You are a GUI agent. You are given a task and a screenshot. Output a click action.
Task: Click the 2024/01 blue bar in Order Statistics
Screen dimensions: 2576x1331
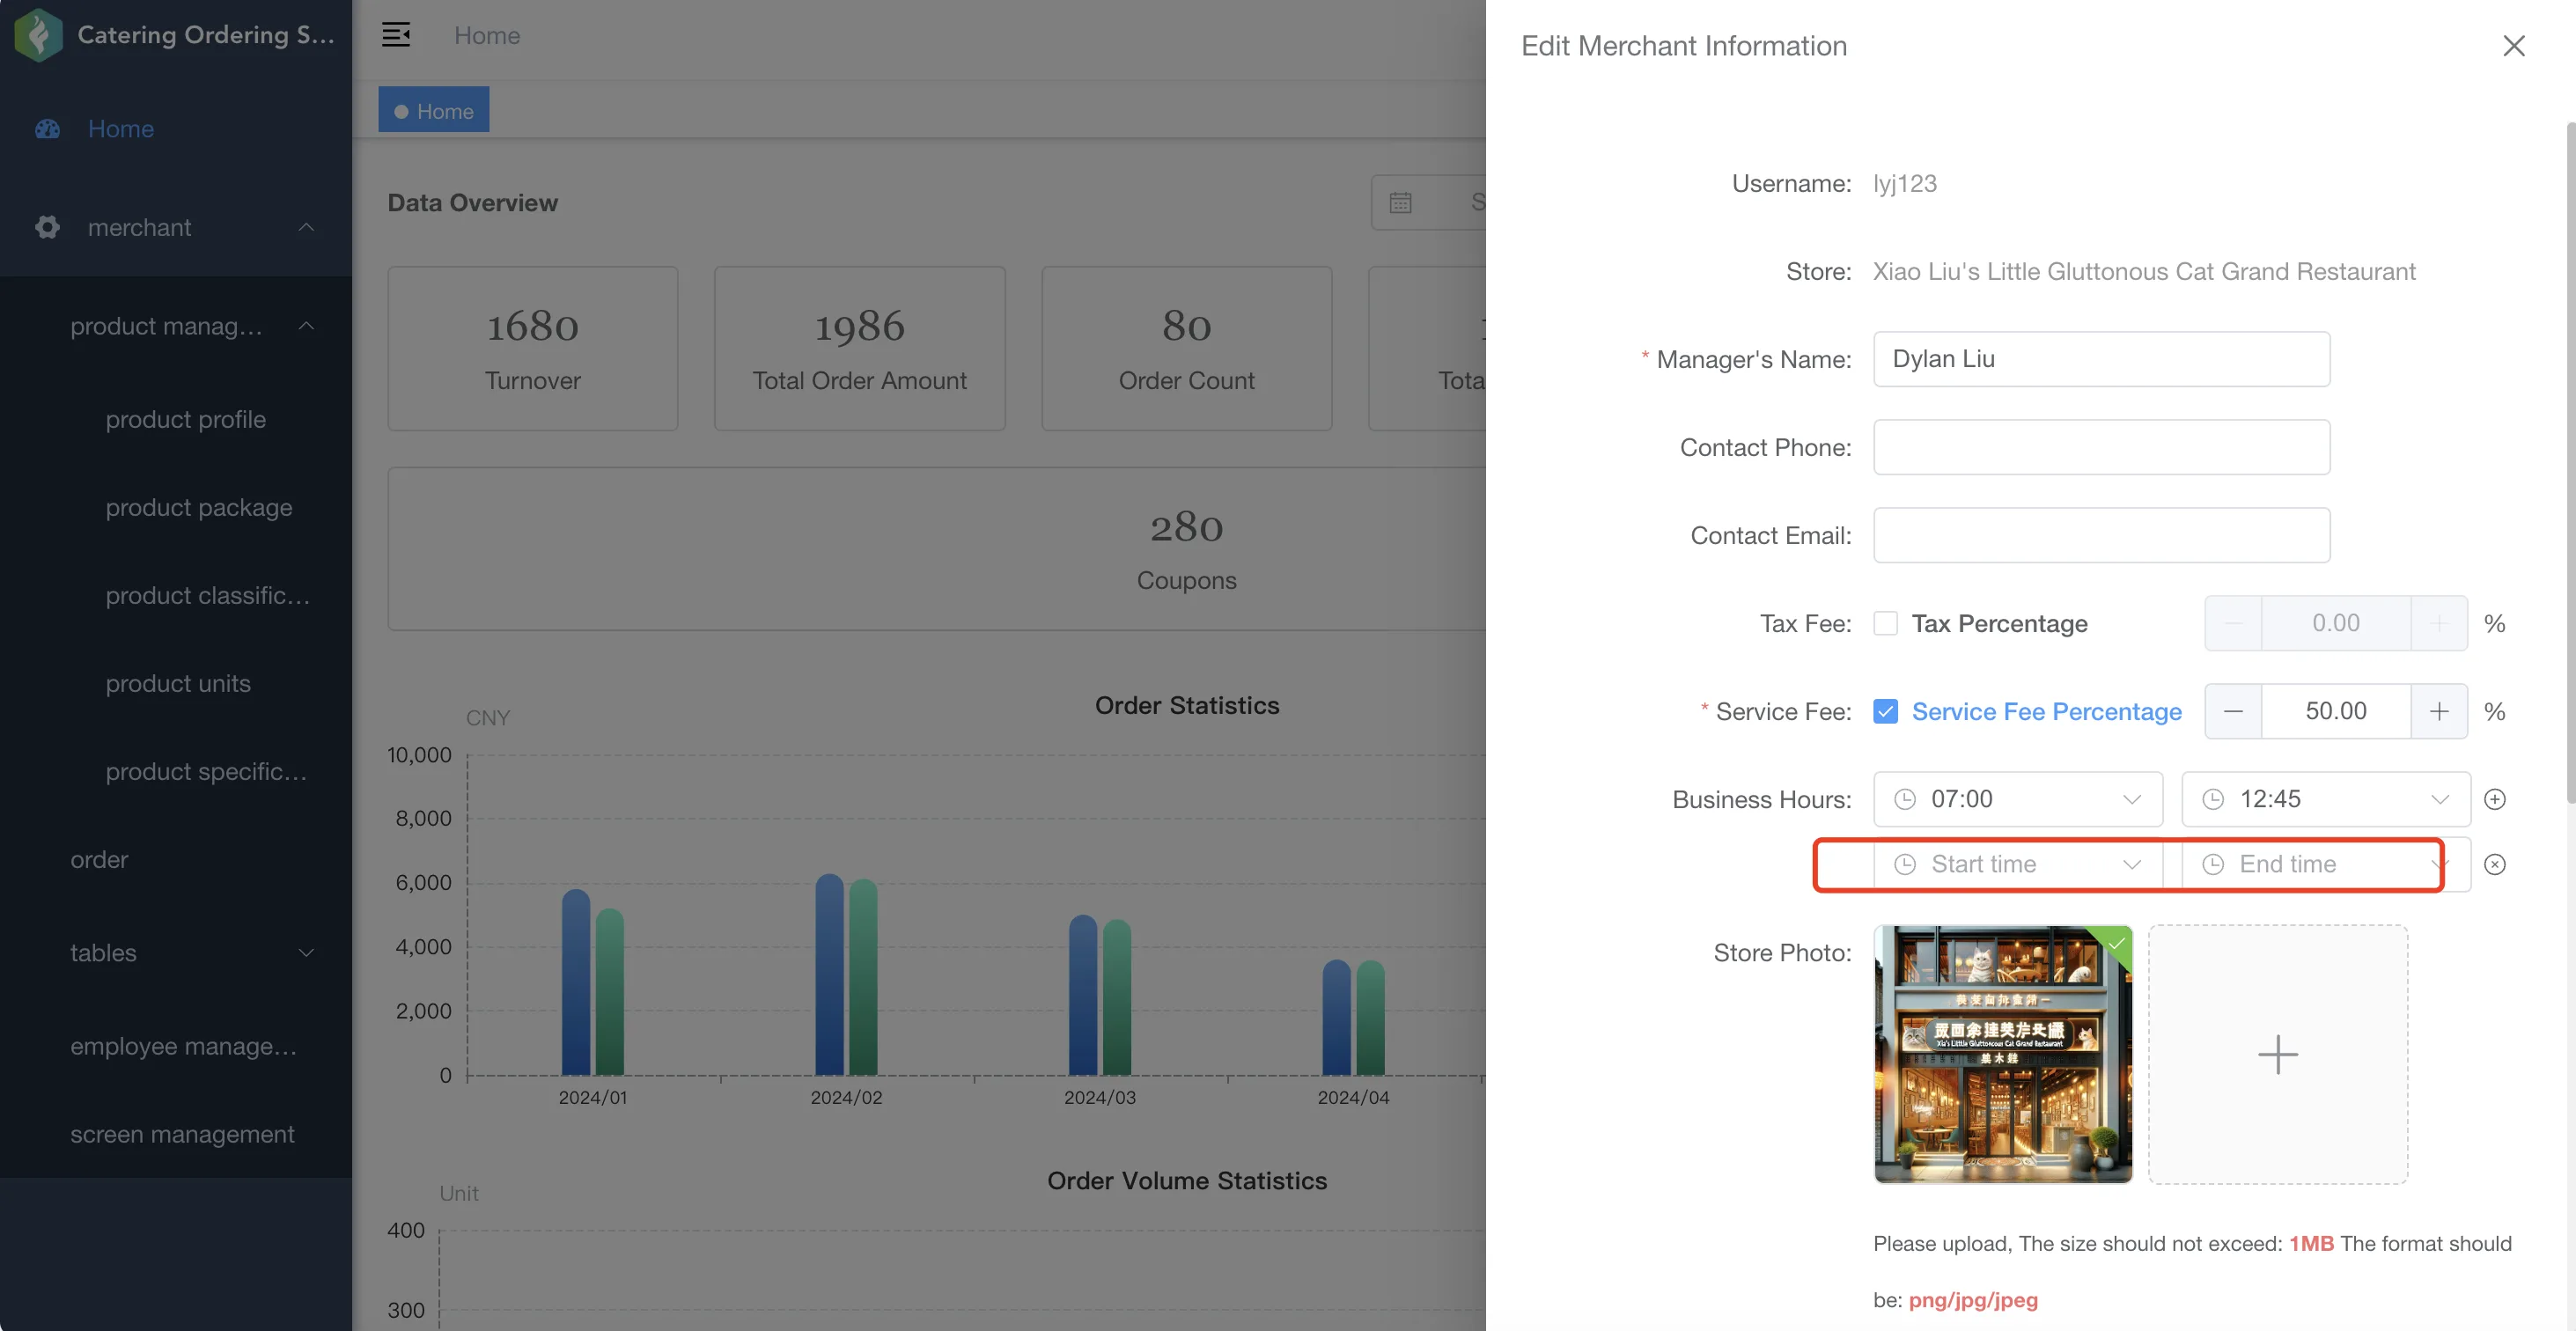coord(576,982)
